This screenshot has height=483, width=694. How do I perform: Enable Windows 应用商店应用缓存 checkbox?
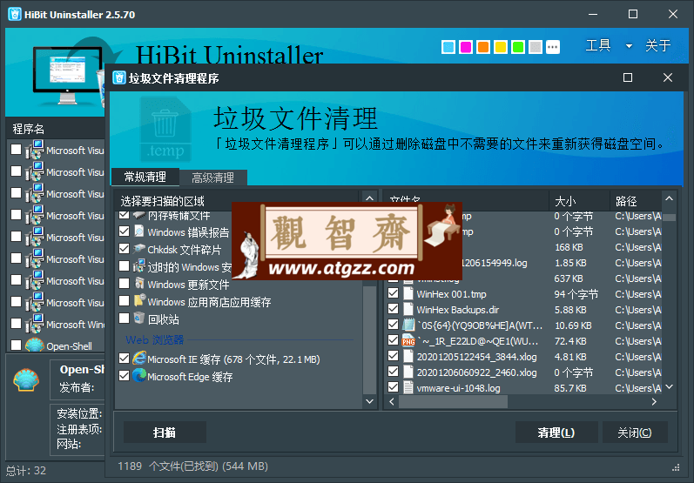(x=125, y=301)
